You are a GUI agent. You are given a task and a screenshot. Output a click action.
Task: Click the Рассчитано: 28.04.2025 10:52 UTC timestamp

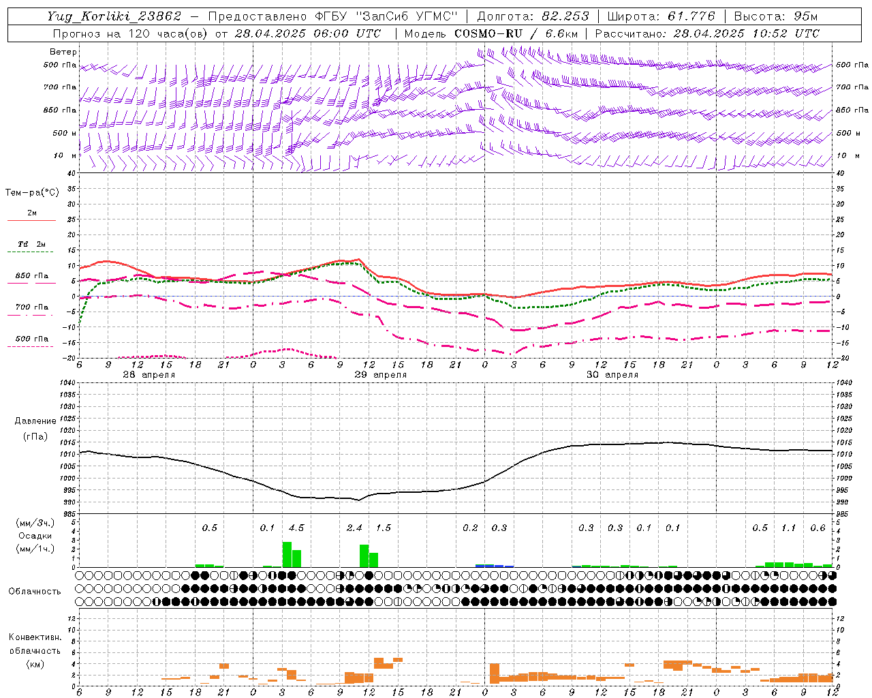[x=707, y=33]
